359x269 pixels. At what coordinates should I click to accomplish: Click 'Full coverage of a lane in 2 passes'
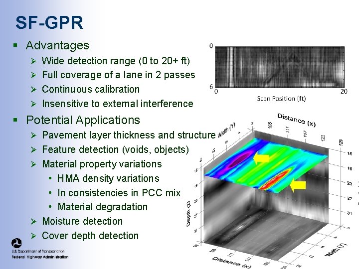click(119, 75)
